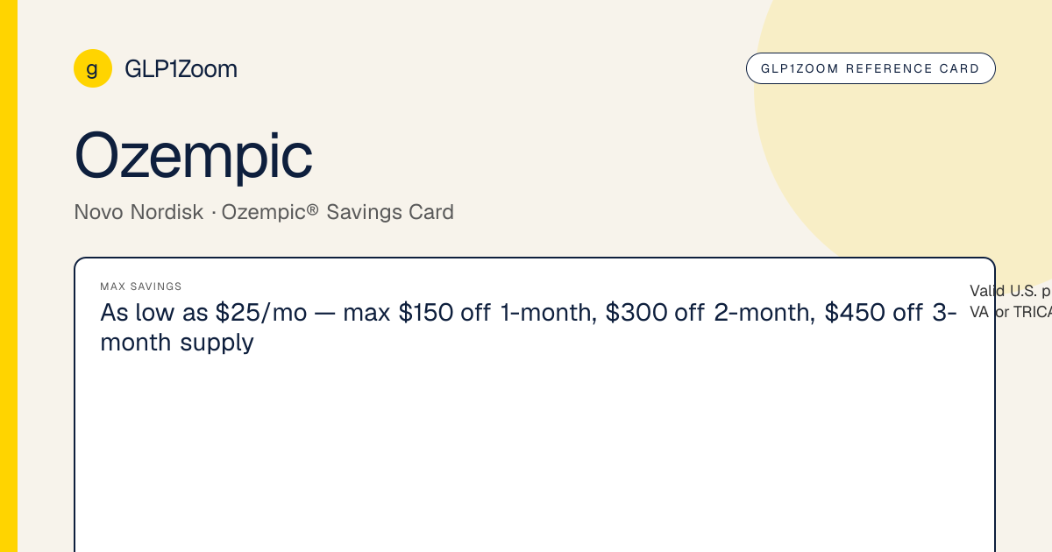Click the Novo Nordisk manufacturer text
Screen dimensions: 1052x552
pyautogui.click(x=139, y=212)
